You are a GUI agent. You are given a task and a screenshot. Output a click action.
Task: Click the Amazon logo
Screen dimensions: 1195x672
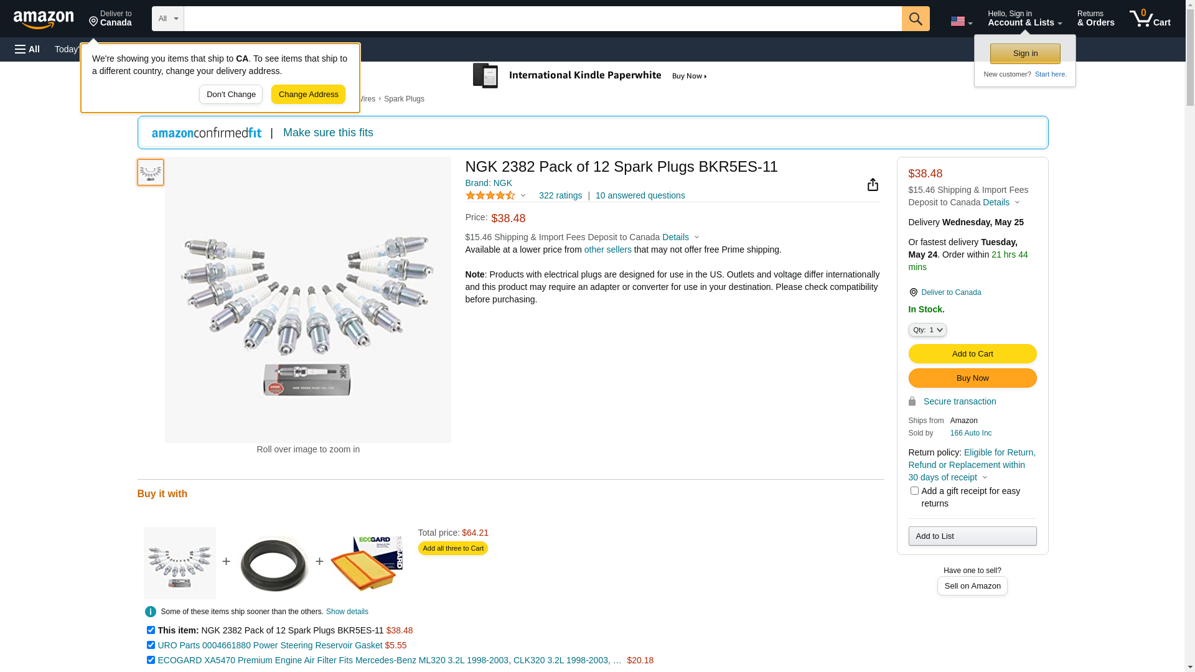44,20
